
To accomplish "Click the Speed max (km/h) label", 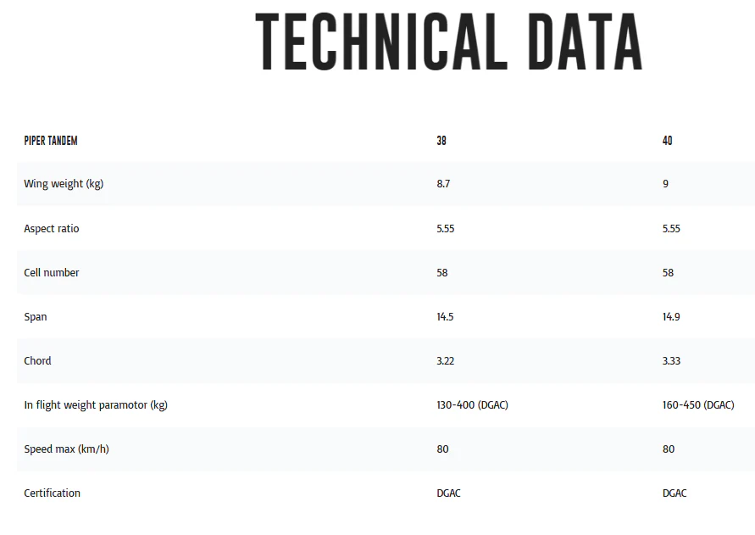I will (x=66, y=449).
